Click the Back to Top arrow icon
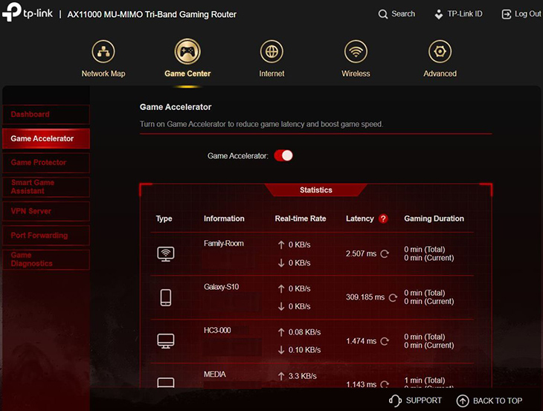The height and width of the screenshot is (411, 543). click(x=463, y=401)
